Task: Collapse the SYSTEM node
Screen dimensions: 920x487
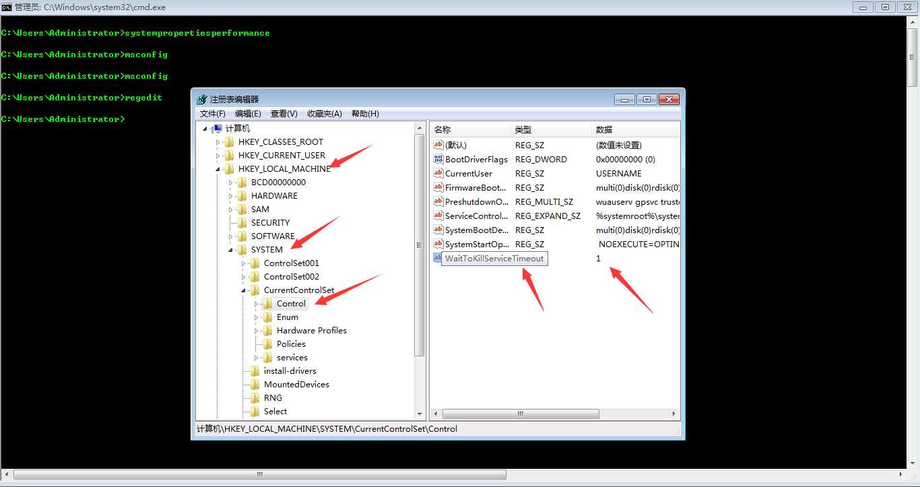Action: coord(230,249)
